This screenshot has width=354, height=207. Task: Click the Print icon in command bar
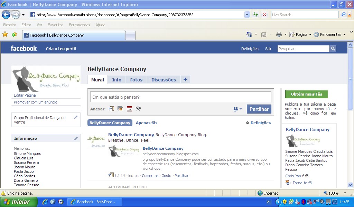coord(279,34)
